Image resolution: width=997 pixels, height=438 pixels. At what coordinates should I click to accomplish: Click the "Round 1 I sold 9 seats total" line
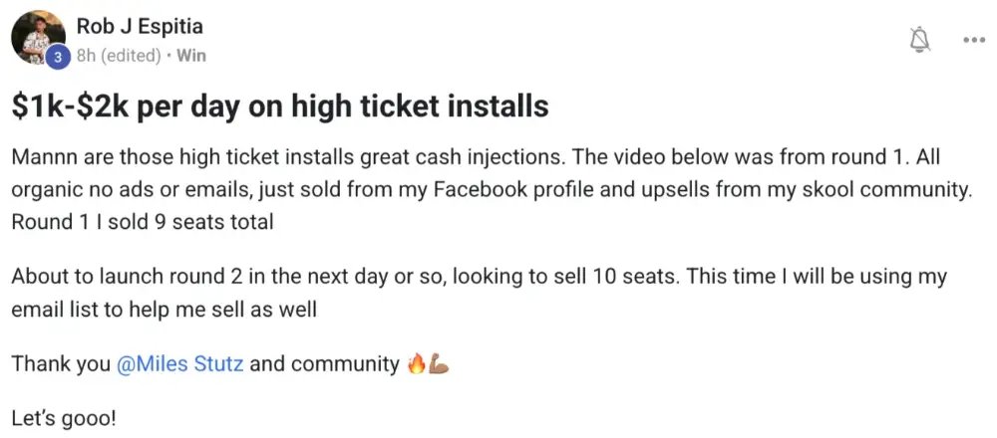point(143,222)
